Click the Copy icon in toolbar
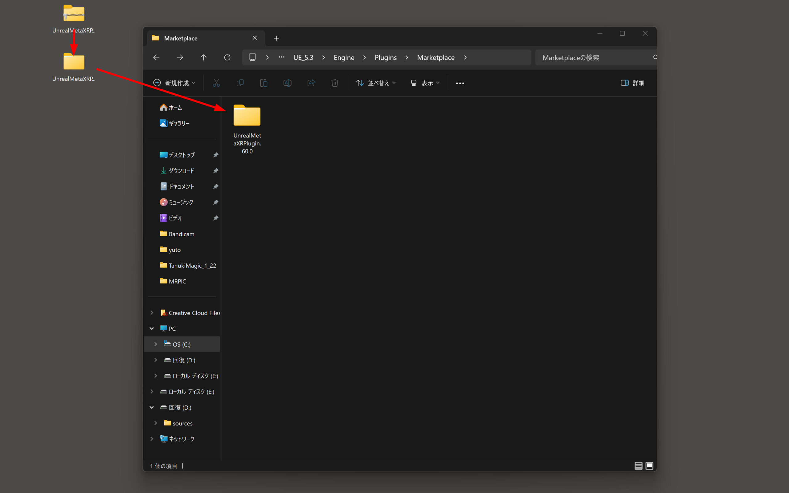The image size is (789, 493). [x=240, y=83]
